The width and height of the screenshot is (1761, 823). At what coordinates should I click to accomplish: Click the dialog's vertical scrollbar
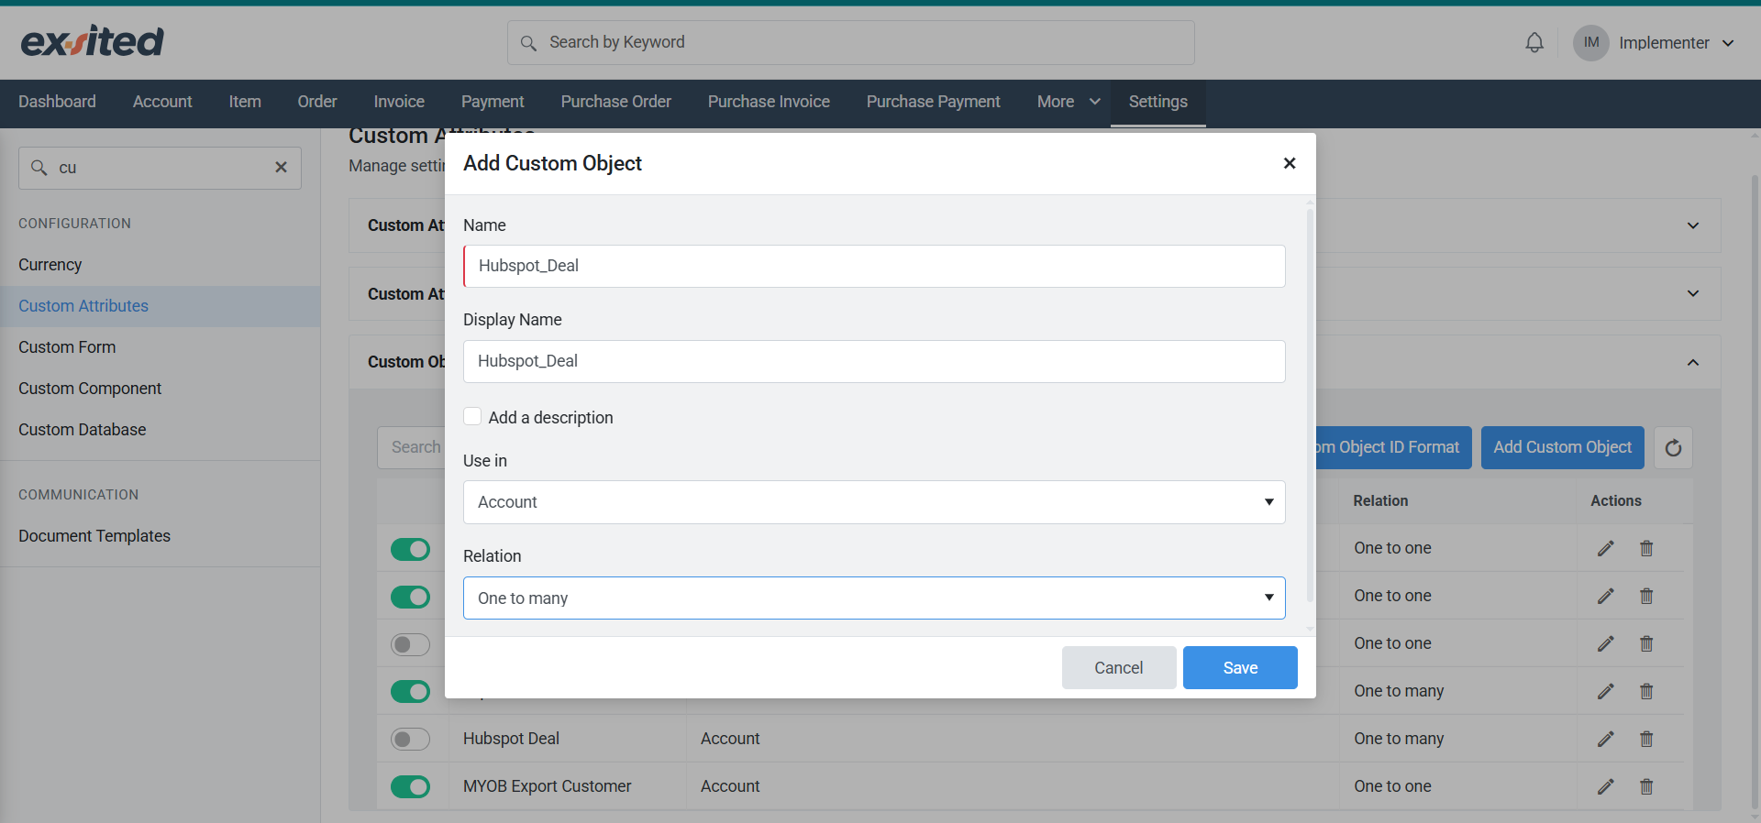[x=1310, y=403]
